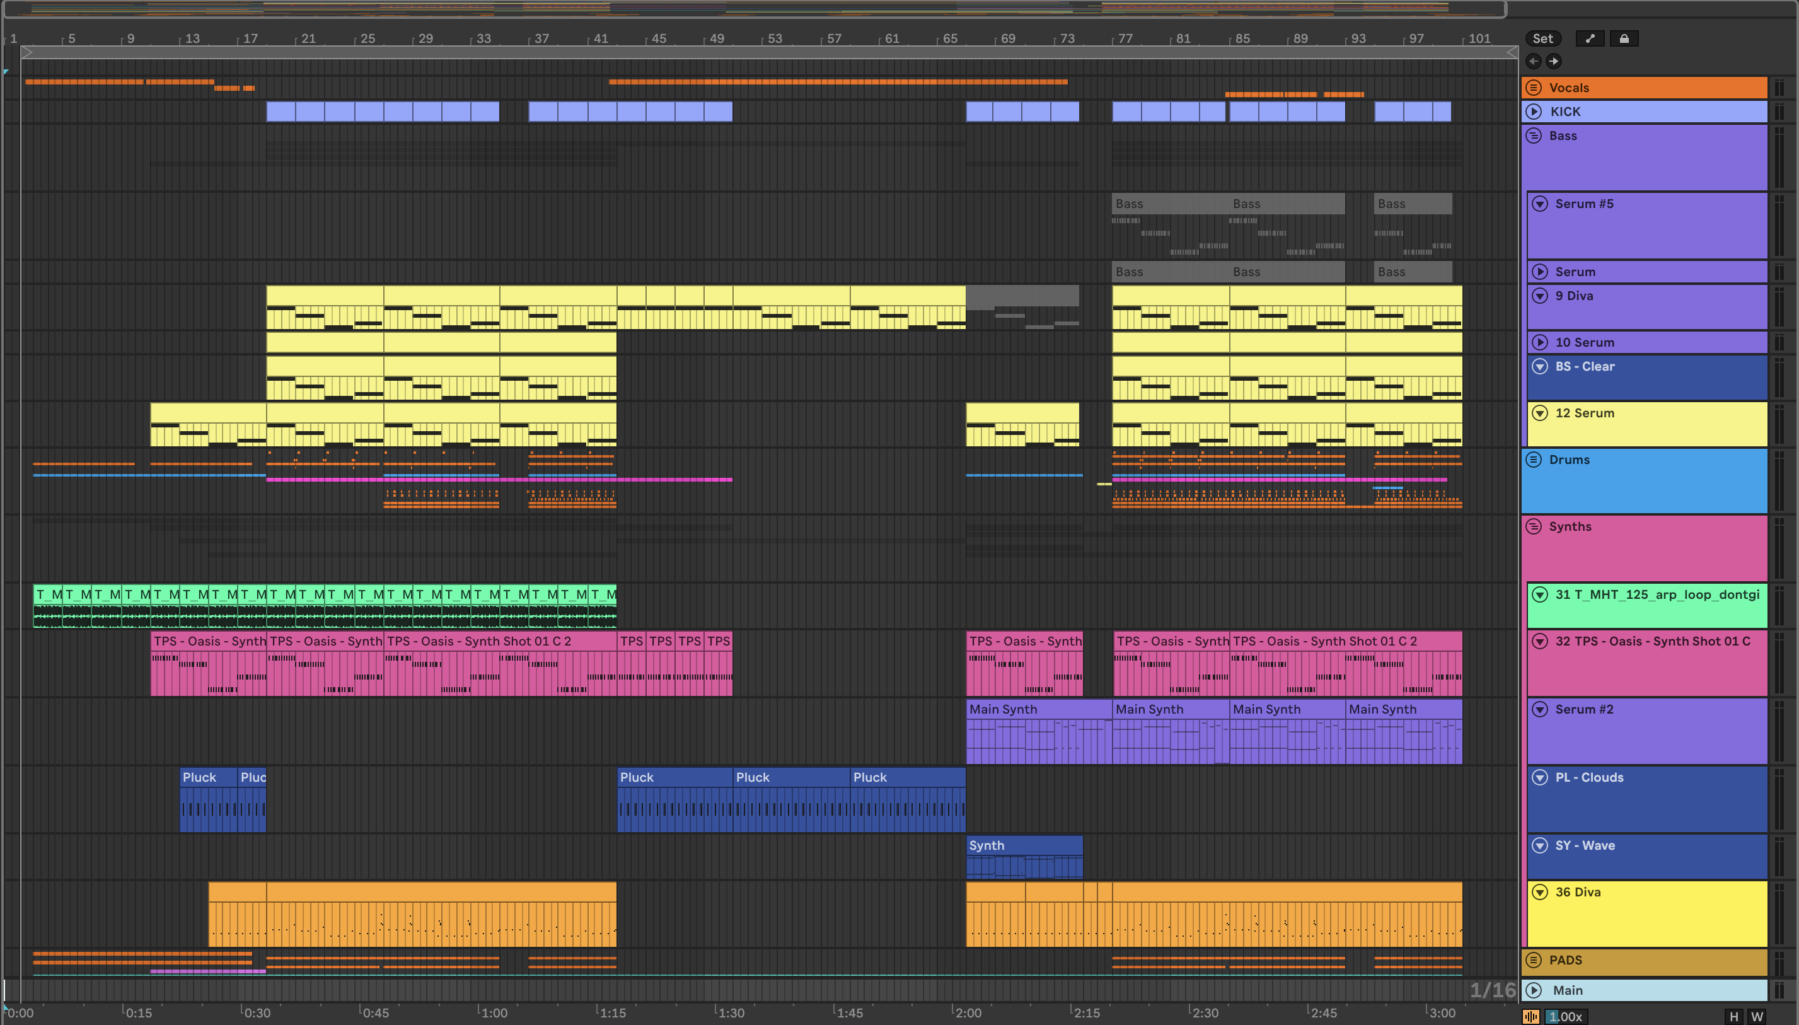Click bar 49 on the timeline ruler

(714, 38)
